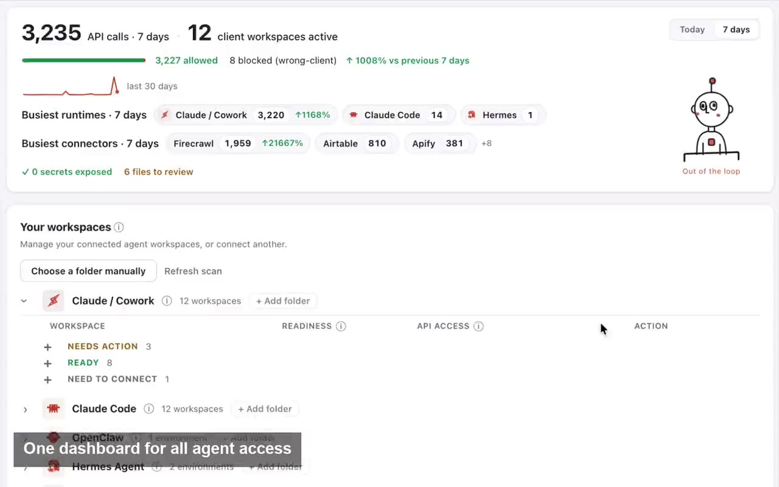Viewport: 779px width, 487px height.
Task: Click the Claude Code icon in runtime chip
Action: pyautogui.click(x=354, y=115)
